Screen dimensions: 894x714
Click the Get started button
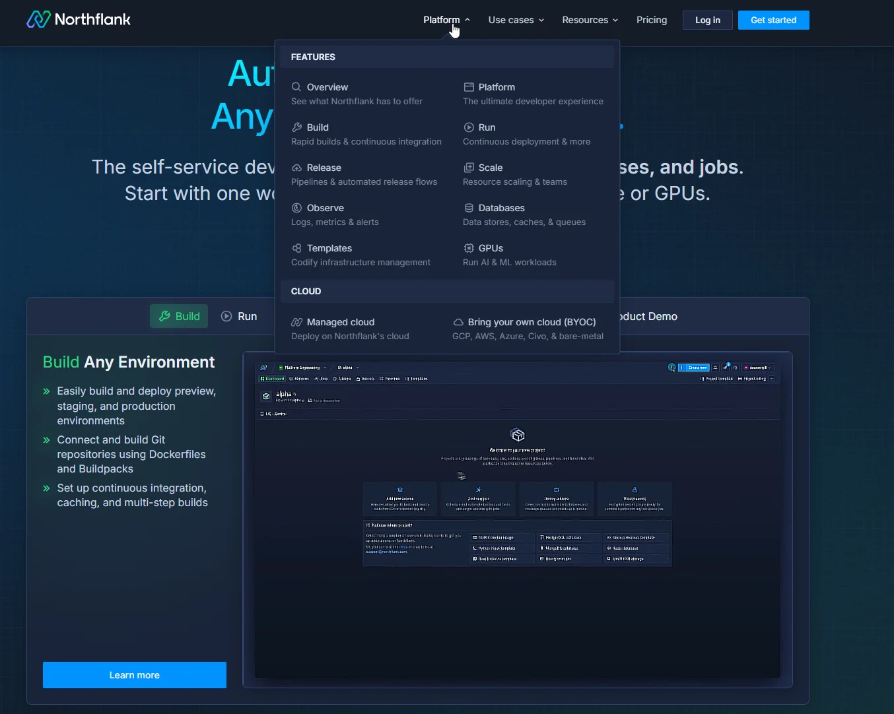(x=774, y=20)
